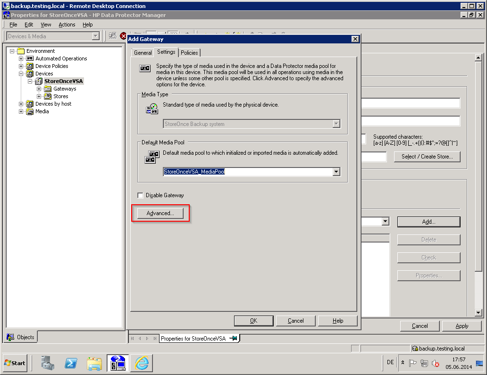
Task: Click the red stop icon in toolbar
Action: 123,36
